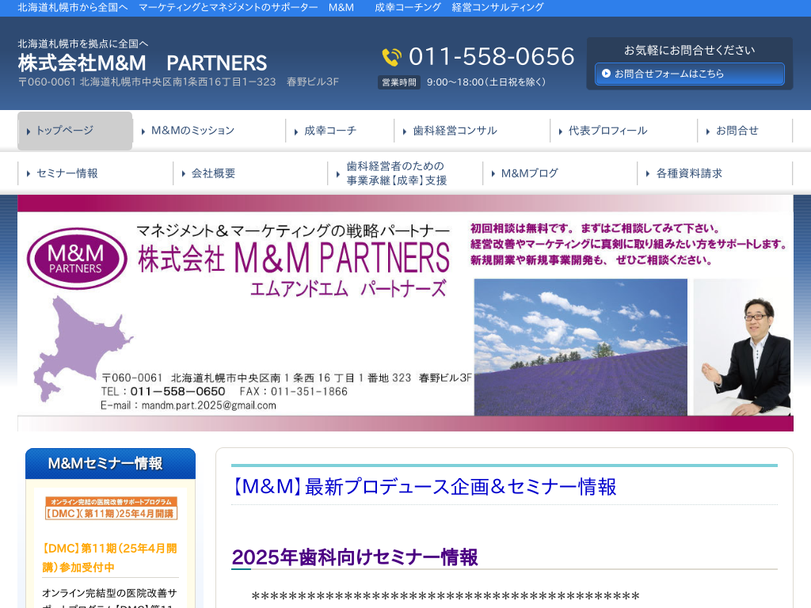The height and width of the screenshot is (608, 811).
Task: Click the FAX:011-351-1866 text in banner
Action: tap(293, 391)
